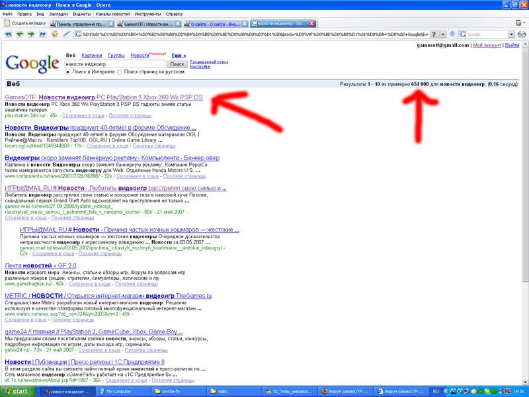529x397 pixels.
Task: Open 'Расширенный поиск' link
Action: 209,62
